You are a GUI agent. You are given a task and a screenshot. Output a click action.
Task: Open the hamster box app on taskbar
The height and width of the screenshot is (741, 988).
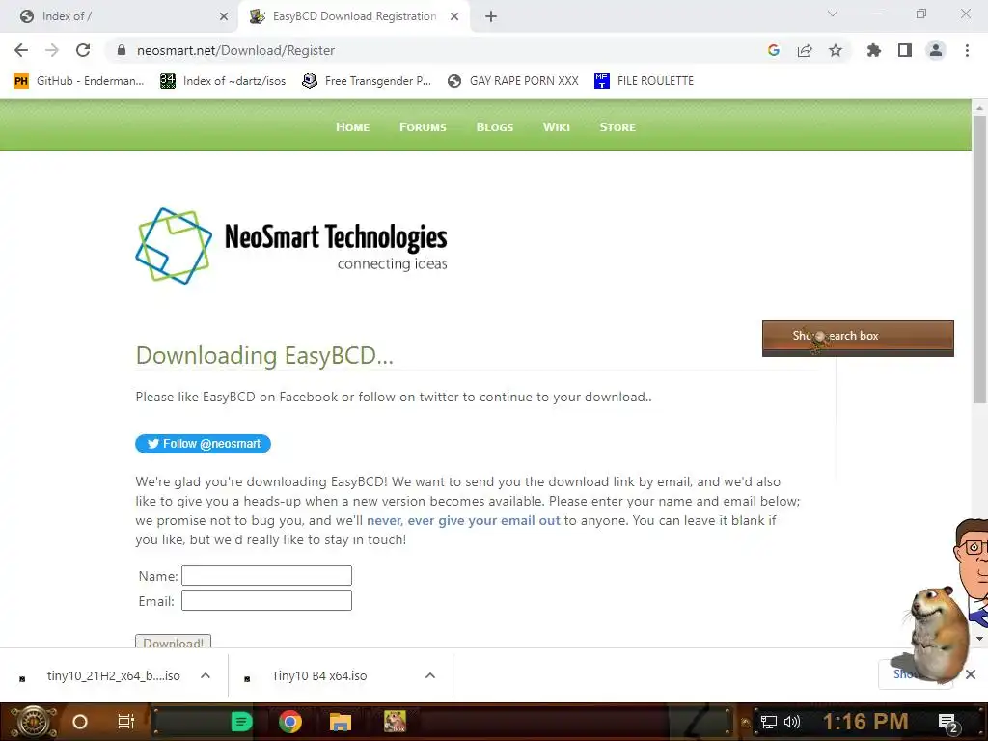pyautogui.click(x=395, y=722)
